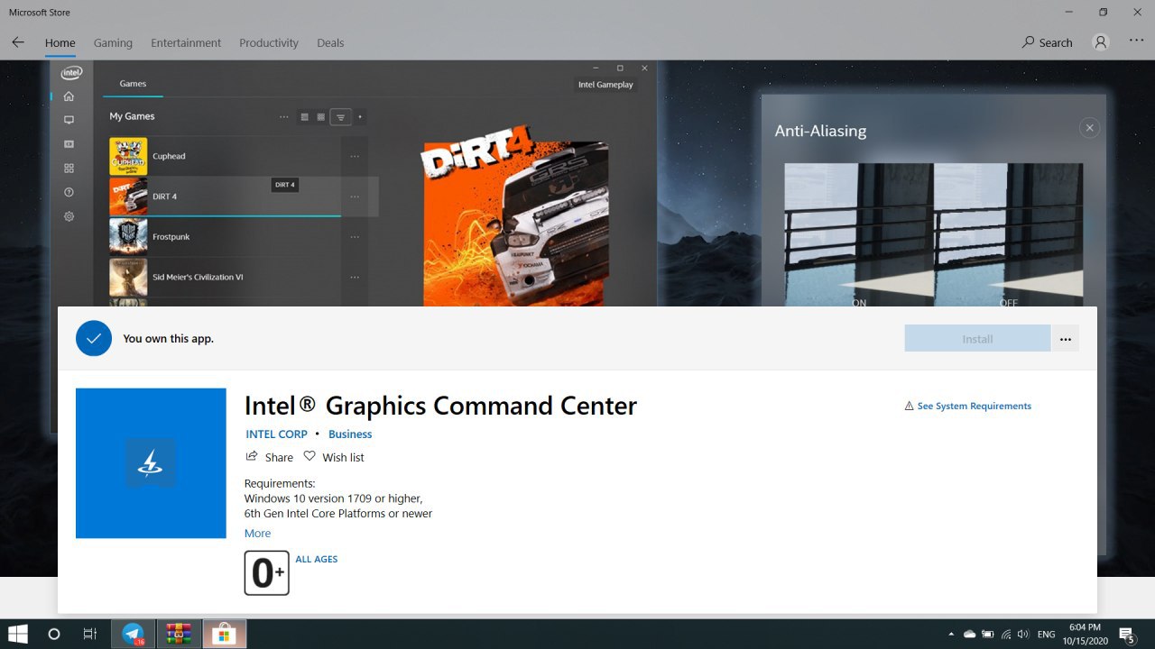Expand the requirements with More link
1155x649 pixels.
257,534
